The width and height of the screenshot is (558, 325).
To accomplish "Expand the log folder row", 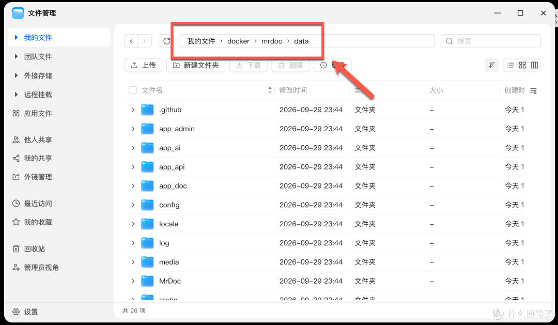I will pyautogui.click(x=133, y=243).
